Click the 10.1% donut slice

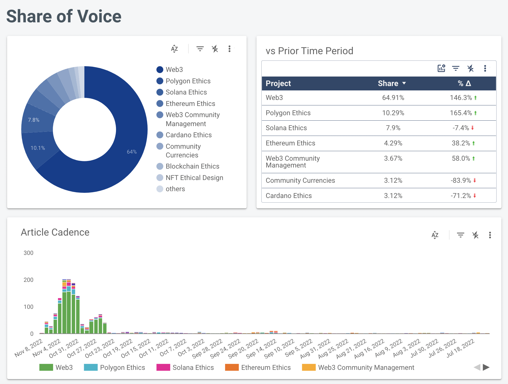click(x=38, y=148)
